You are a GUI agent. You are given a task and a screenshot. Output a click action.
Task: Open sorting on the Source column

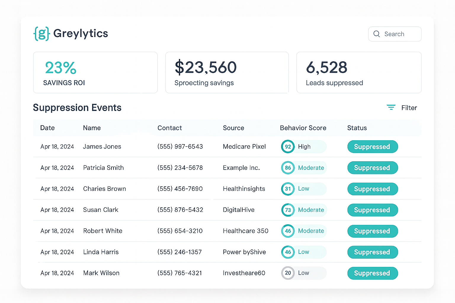(x=233, y=128)
